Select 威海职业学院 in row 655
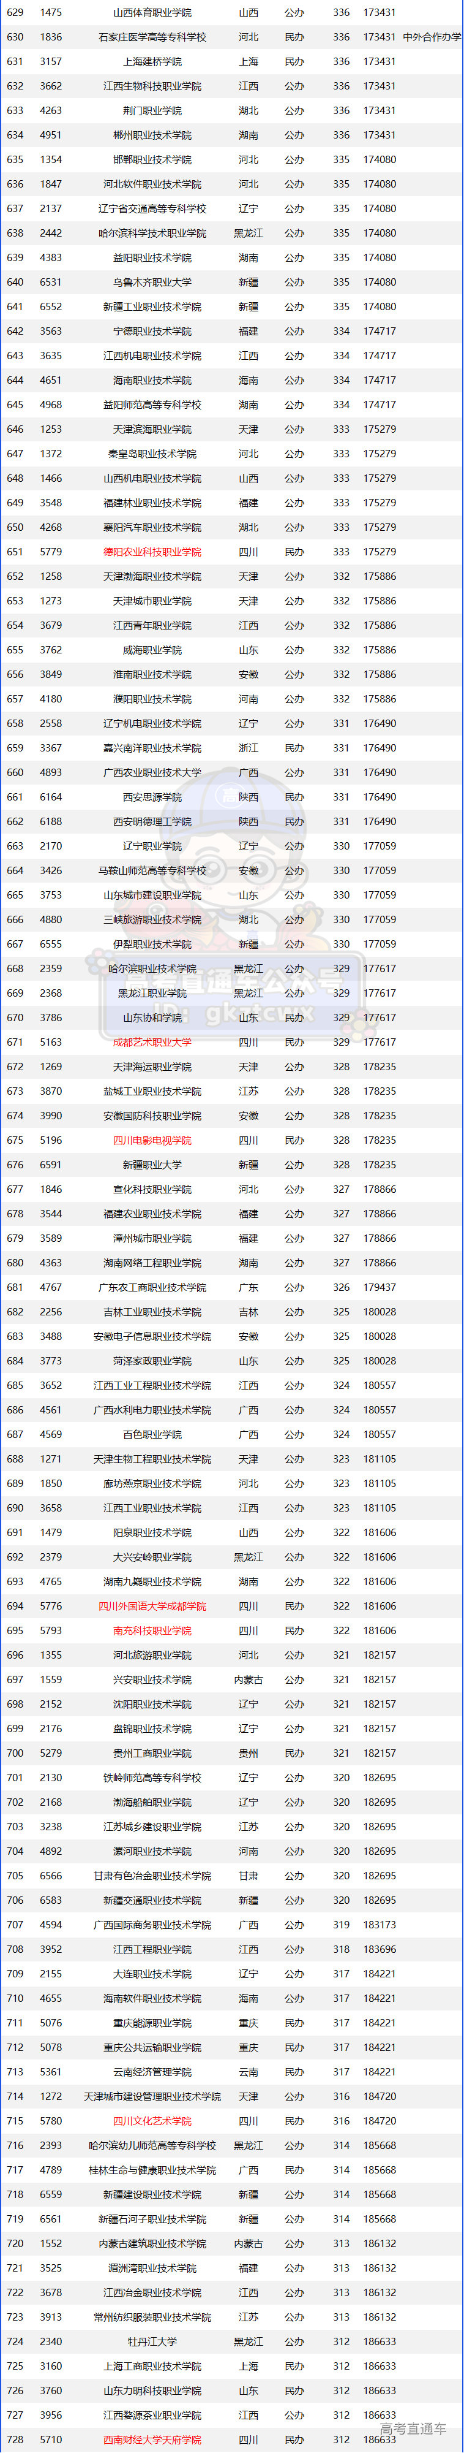The image size is (464, 2453). (x=152, y=650)
